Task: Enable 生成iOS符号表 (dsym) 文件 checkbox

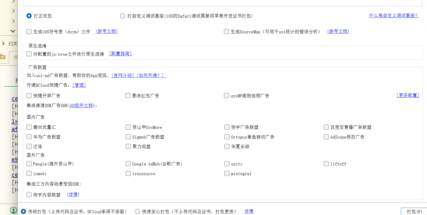Action: 29,32
